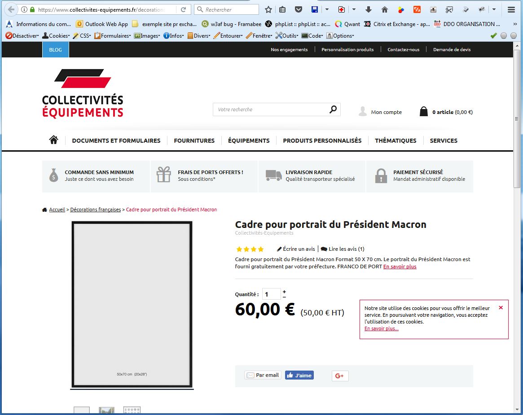Open the CSS developer toolbar menu
Viewport: 523px width, 415px height.
tap(82, 35)
